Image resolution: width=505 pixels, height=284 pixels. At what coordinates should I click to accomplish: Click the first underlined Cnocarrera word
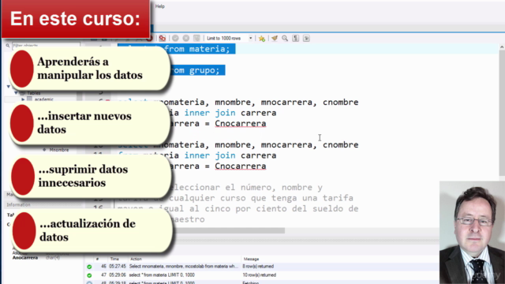[240, 124]
